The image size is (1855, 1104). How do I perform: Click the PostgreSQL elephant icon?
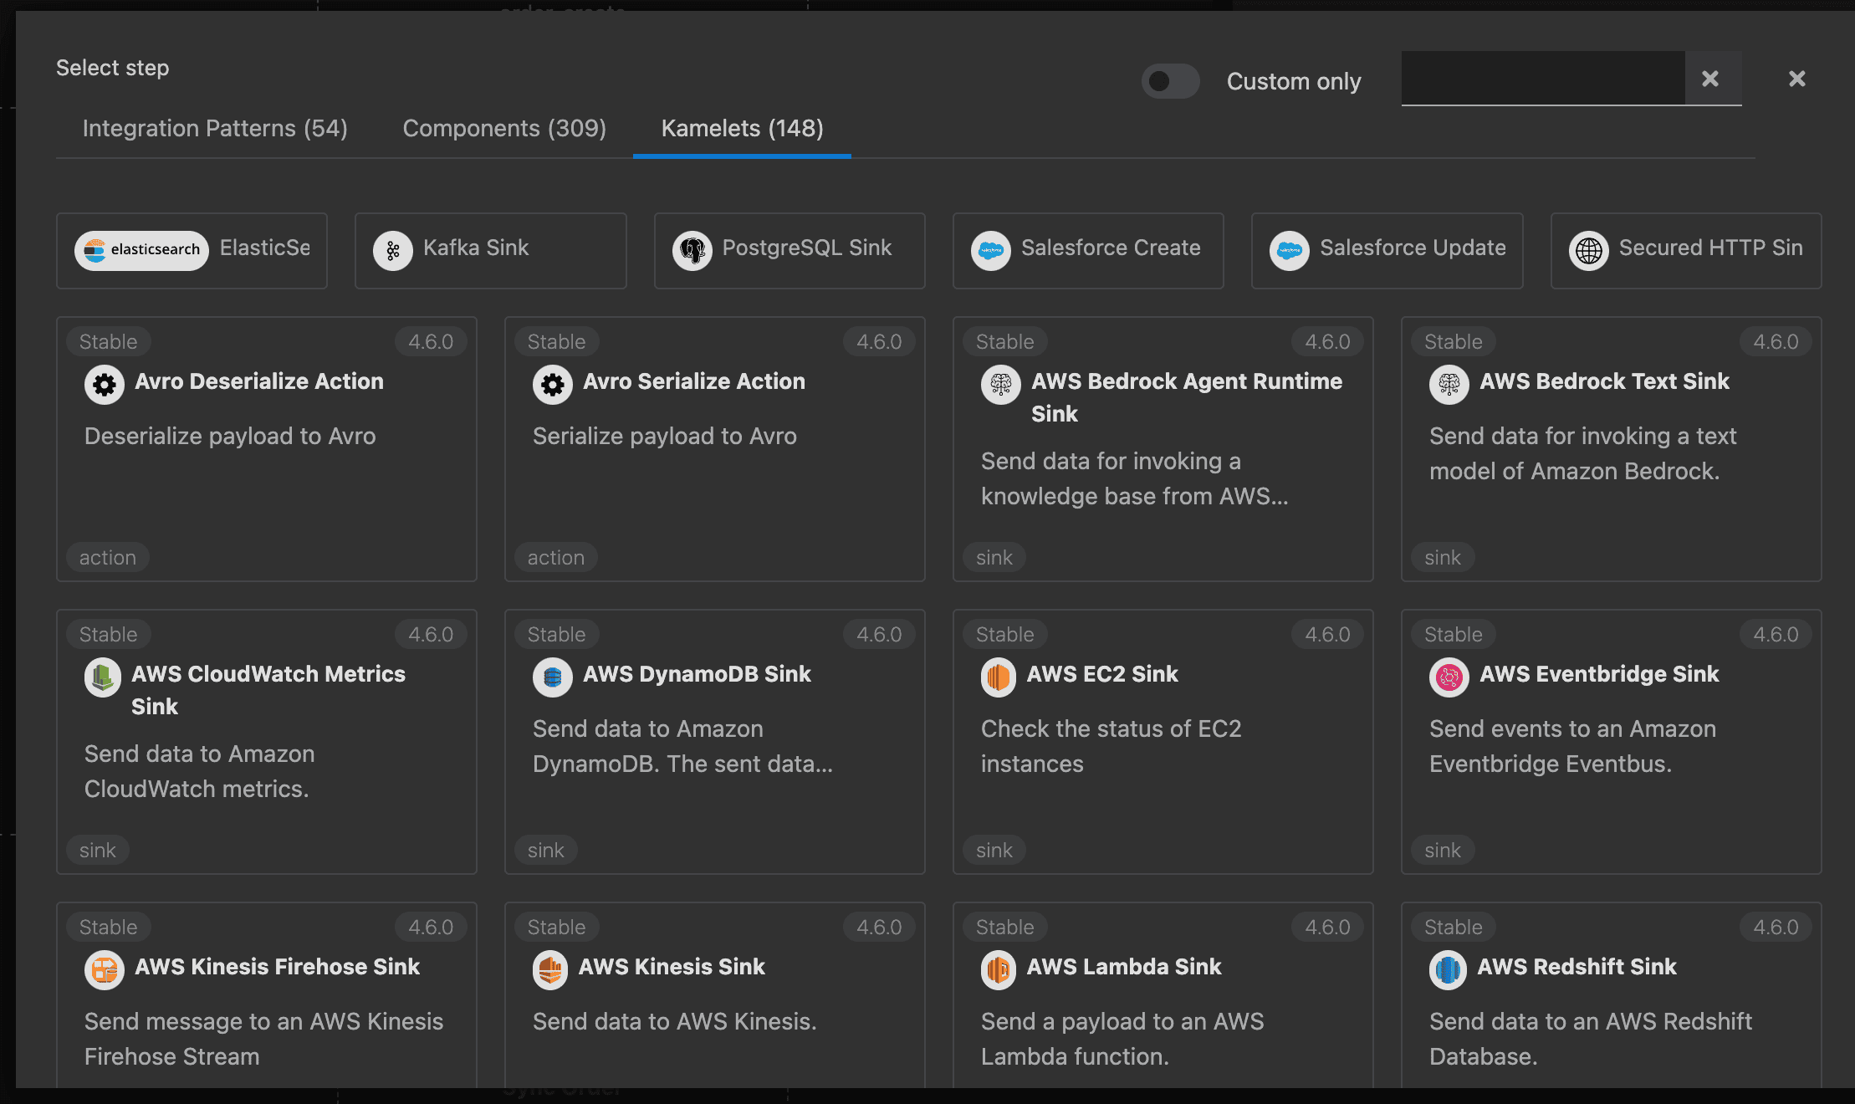(x=692, y=250)
